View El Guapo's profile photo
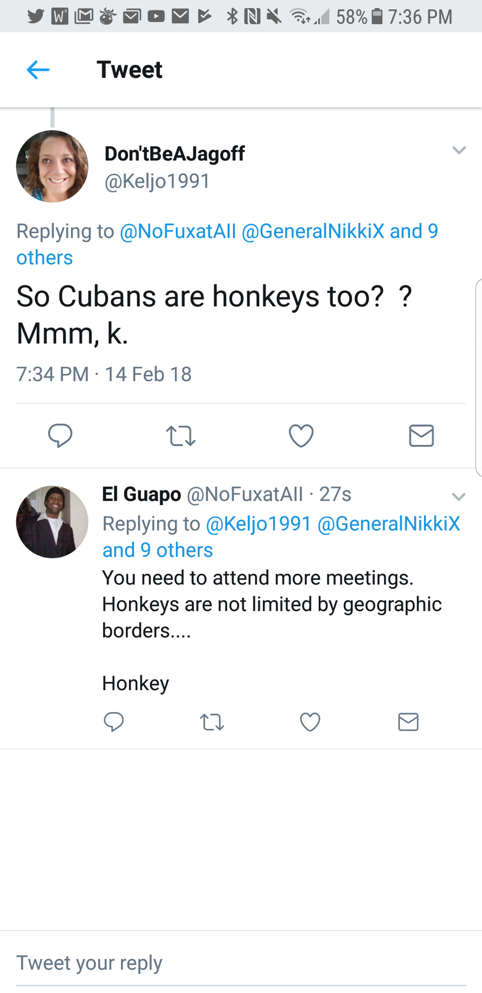The width and height of the screenshot is (482, 993). tap(52, 522)
